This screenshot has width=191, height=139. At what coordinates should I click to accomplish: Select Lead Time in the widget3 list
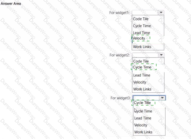point(143,118)
